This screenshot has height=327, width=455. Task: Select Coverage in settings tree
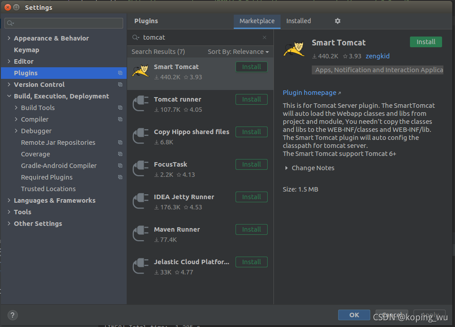pyautogui.click(x=35, y=154)
